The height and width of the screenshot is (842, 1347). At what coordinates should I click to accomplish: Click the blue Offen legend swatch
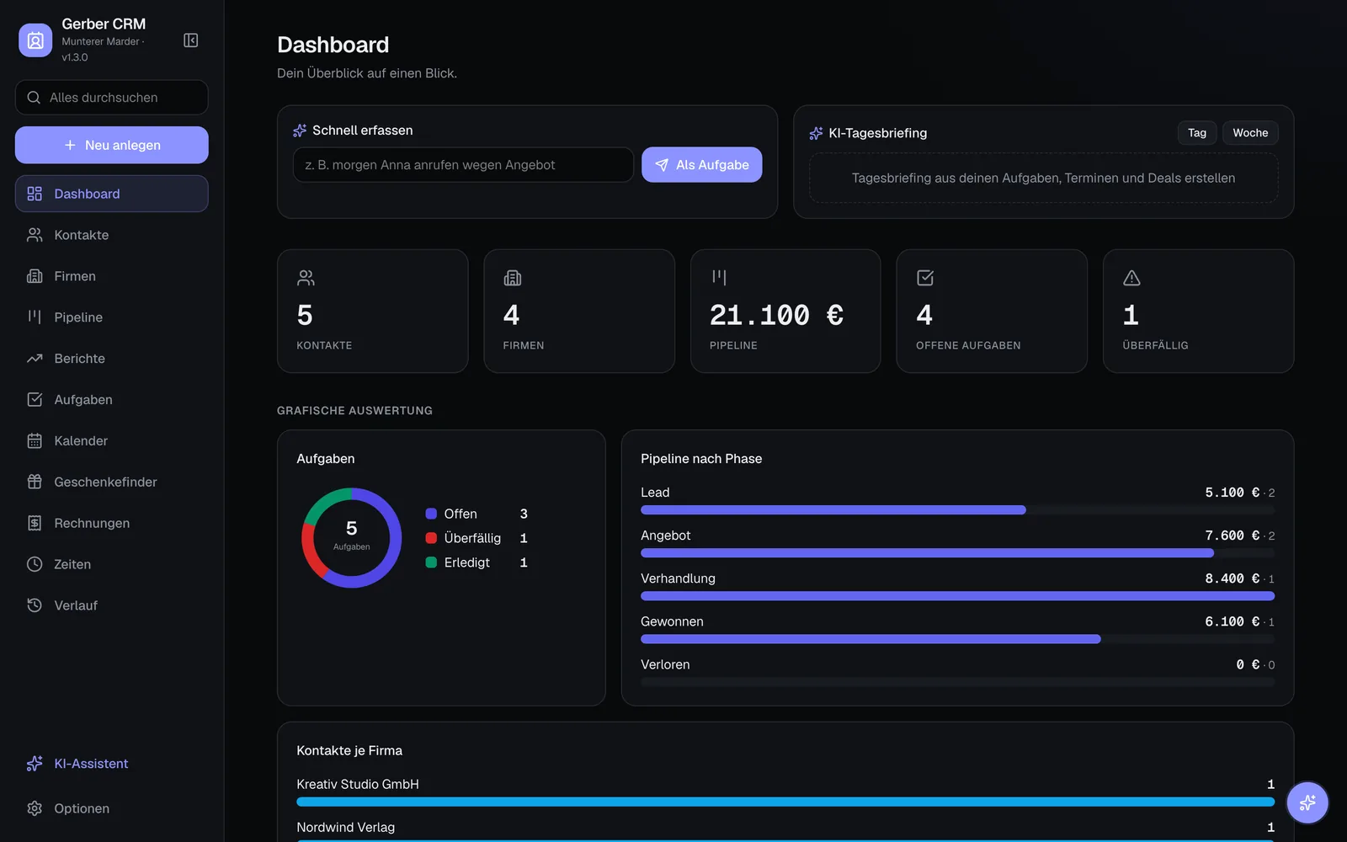[431, 514]
